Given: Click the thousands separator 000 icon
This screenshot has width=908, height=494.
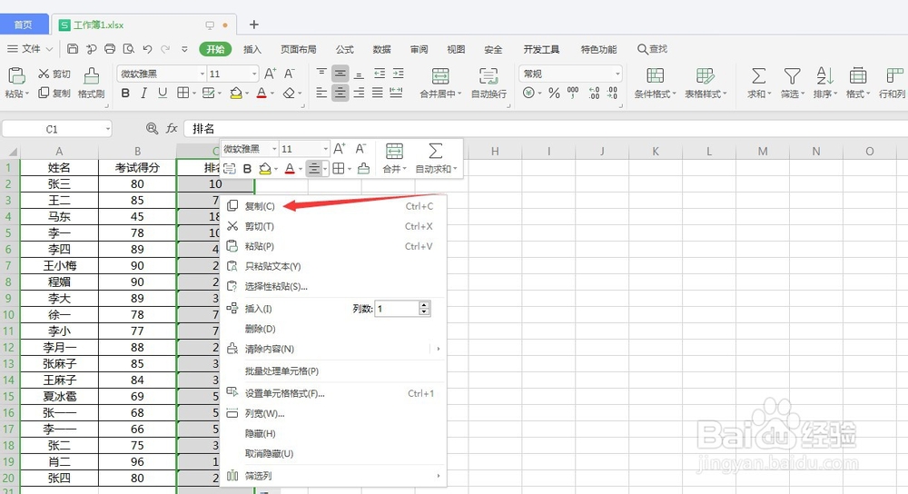Looking at the screenshot, I should click(573, 93).
